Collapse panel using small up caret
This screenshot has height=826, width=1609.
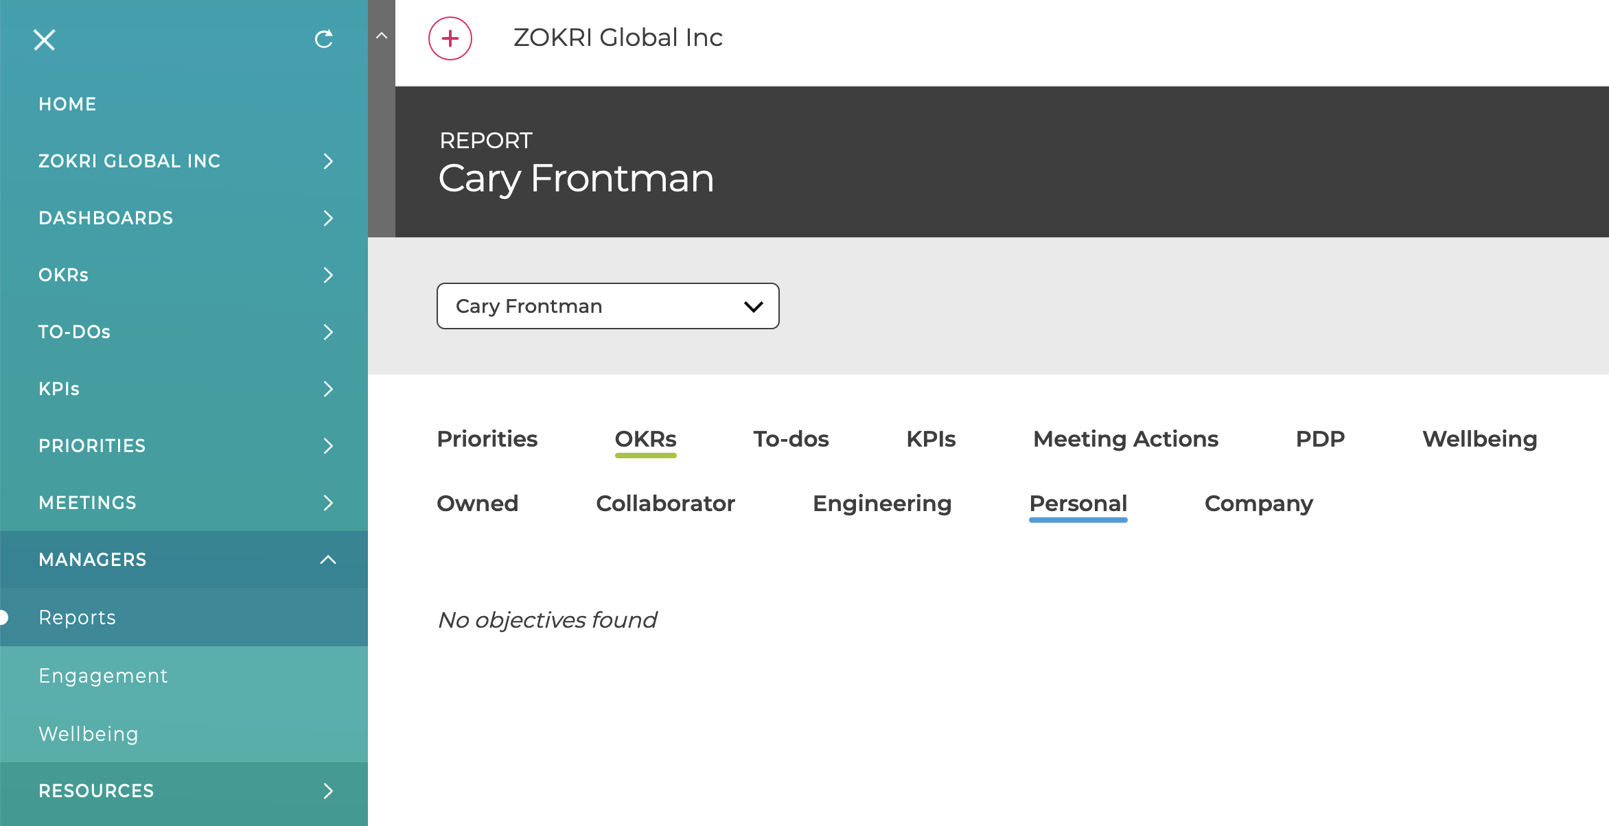[382, 36]
